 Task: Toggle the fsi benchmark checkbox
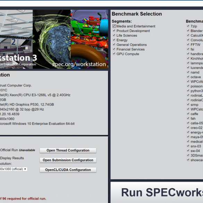(x=188, y=49)
